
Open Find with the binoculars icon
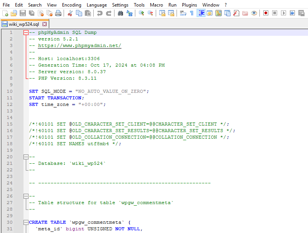tap(120, 13)
